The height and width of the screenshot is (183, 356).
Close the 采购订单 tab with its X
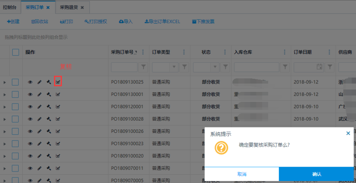pos(48,7)
